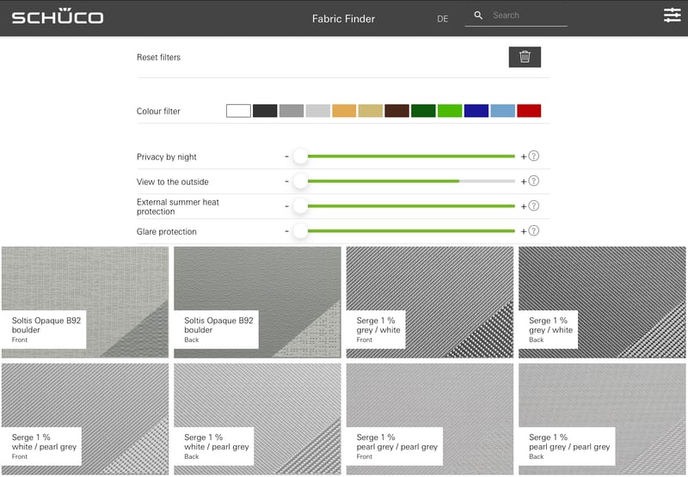Click the Glare protection slider handle
The height and width of the screenshot is (477, 688).
(x=300, y=231)
